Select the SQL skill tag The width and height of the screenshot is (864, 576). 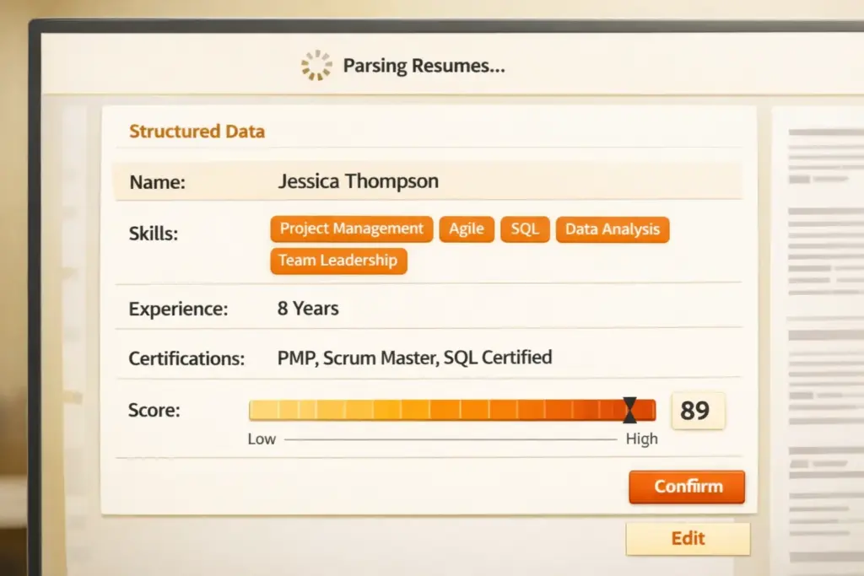pyautogui.click(x=524, y=229)
